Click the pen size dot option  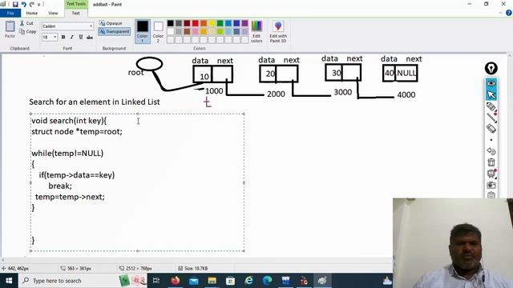click(x=491, y=140)
